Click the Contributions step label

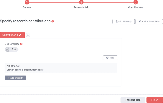[135, 7]
